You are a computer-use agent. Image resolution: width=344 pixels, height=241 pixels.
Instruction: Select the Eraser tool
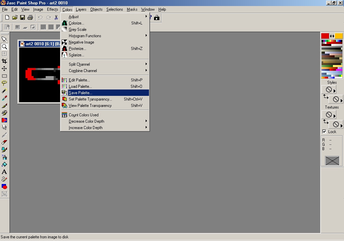pos(4,142)
